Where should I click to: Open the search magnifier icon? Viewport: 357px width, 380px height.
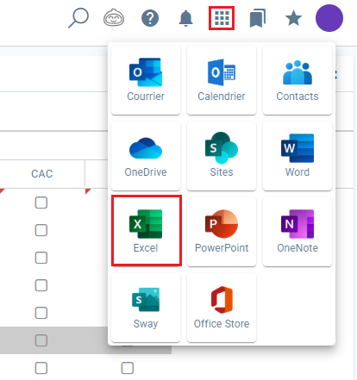click(78, 18)
